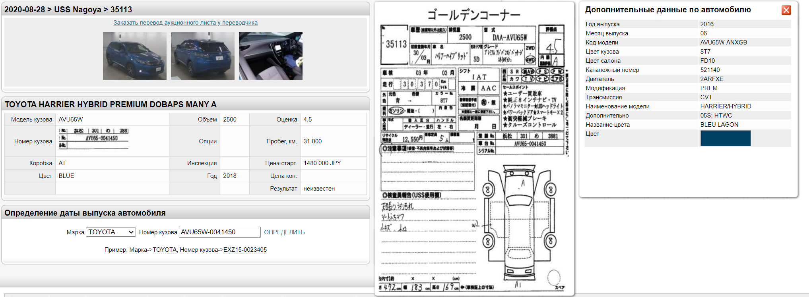The image size is (809, 297).
Task: Open the auction sheet scan image
Action: point(474,149)
